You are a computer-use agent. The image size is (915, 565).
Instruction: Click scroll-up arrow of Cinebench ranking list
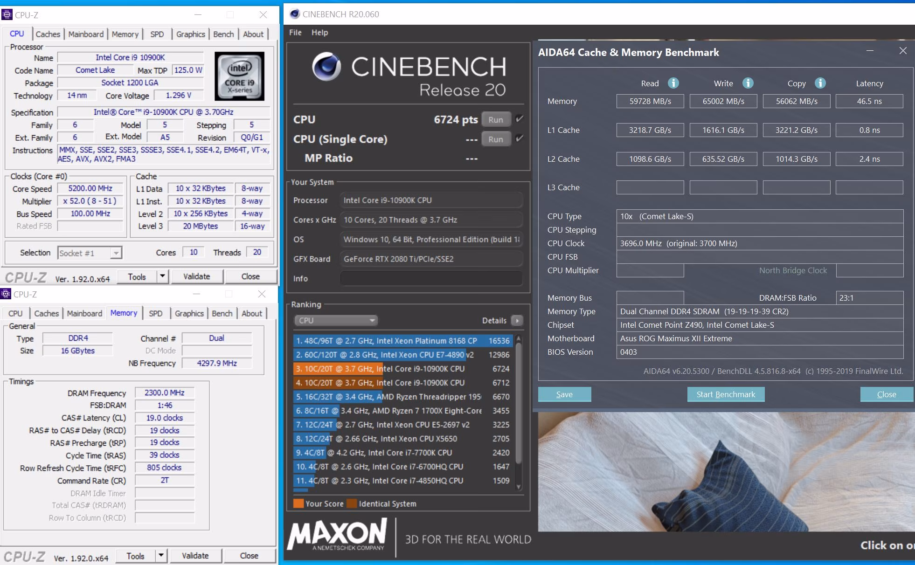pyautogui.click(x=518, y=338)
